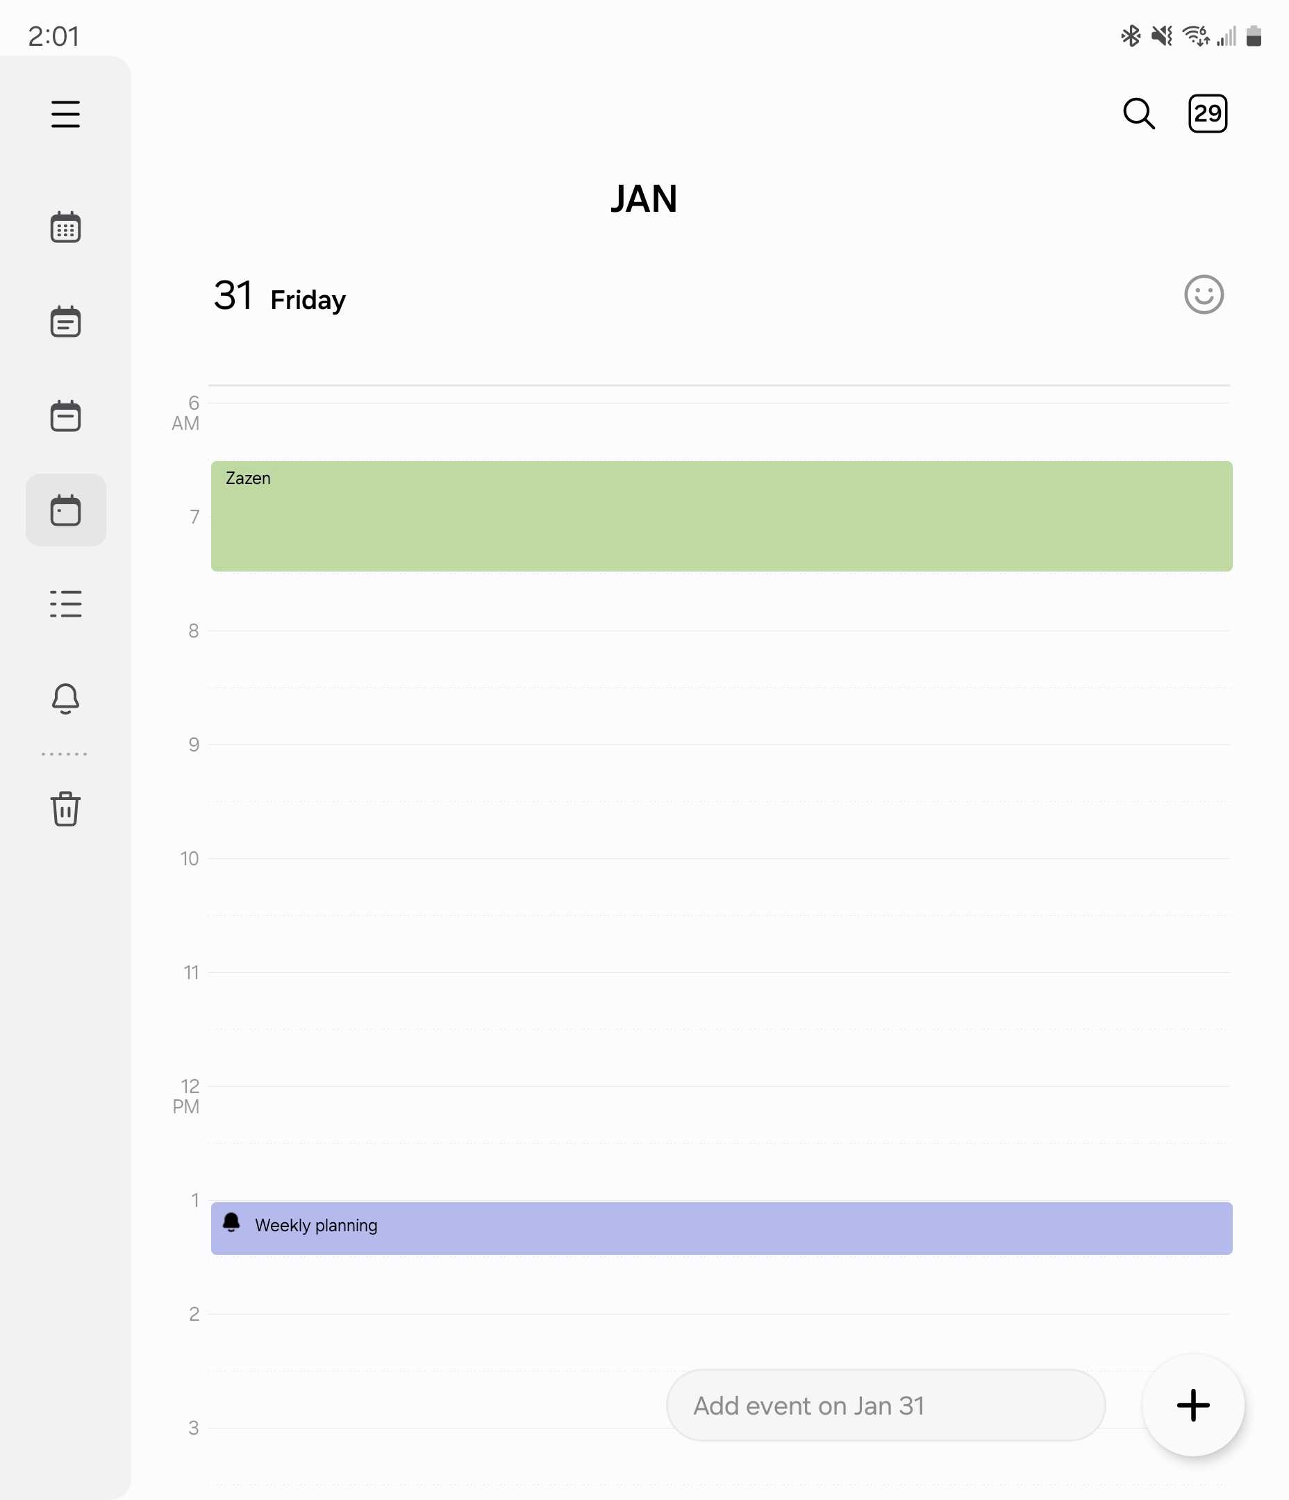Image resolution: width=1289 pixels, height=1500 pixels.
Task: Jump to today using the 29 button
Action: [1207, 114]
